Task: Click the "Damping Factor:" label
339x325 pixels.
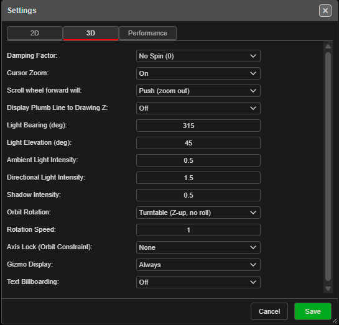Action: tap(32, 55)
